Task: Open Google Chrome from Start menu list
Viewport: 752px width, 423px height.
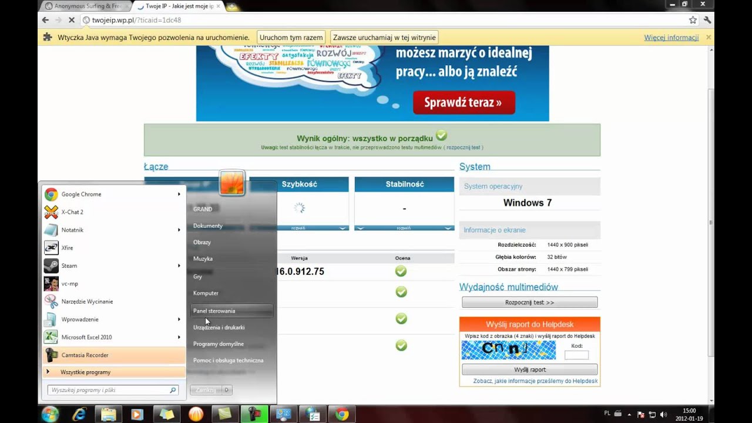Action: point(114,194)
